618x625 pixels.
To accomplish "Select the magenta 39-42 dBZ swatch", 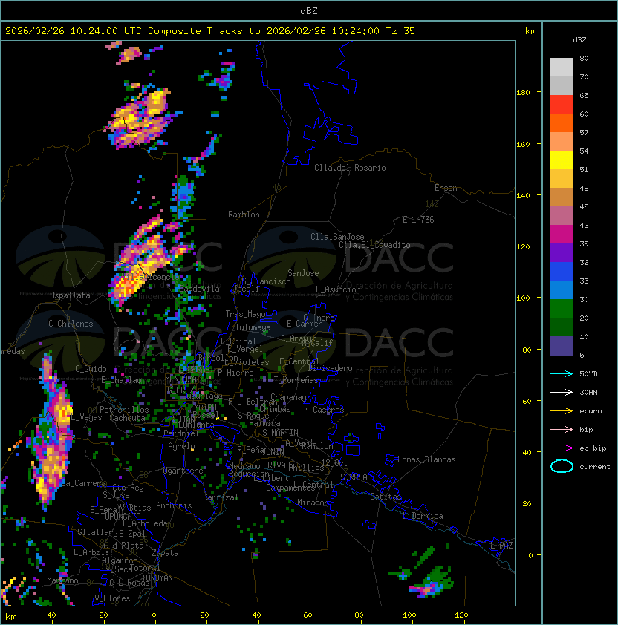I will [x=562, y=235].
